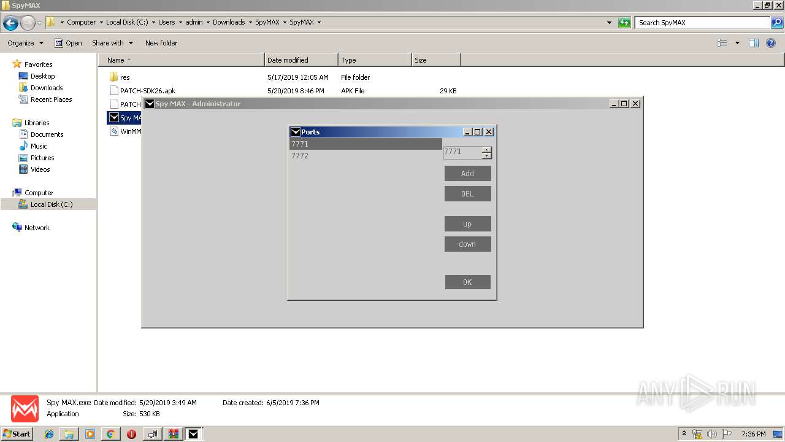785x442 pixels.
Task: Open Pictures library
Action: 42,158
